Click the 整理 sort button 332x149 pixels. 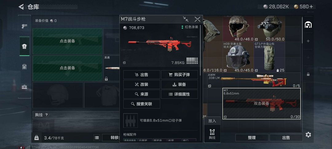click(252, 138)
